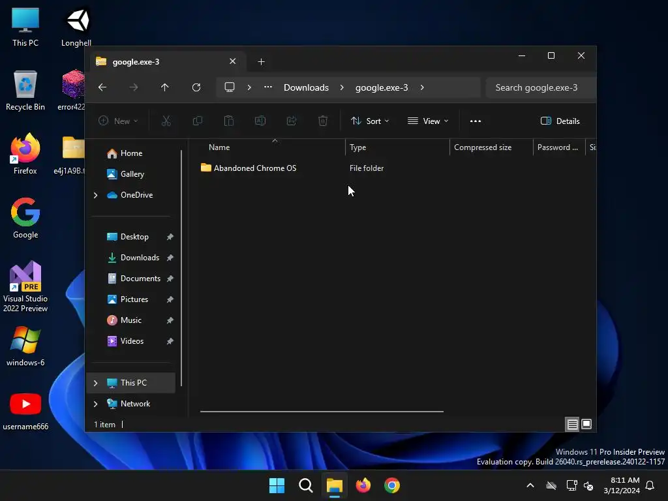Sort by the Type column header
This screenshot has height=501, width=668.
(x=397, y=147)
